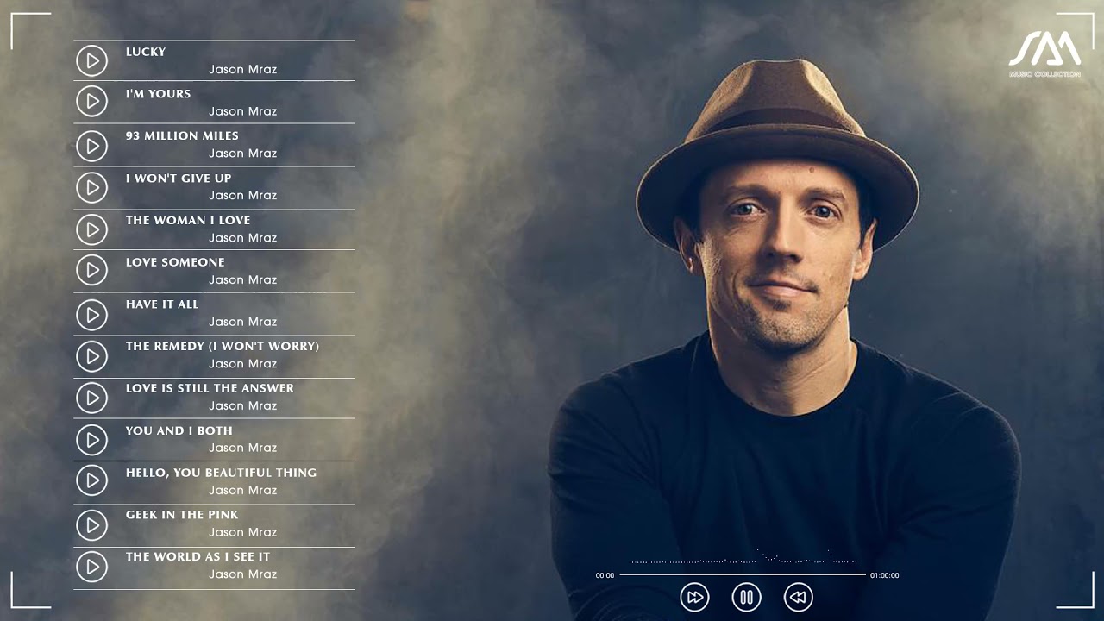Play the song 93 Million Miles
This screenshot has width=1104, height=621.
coord(91,146)
